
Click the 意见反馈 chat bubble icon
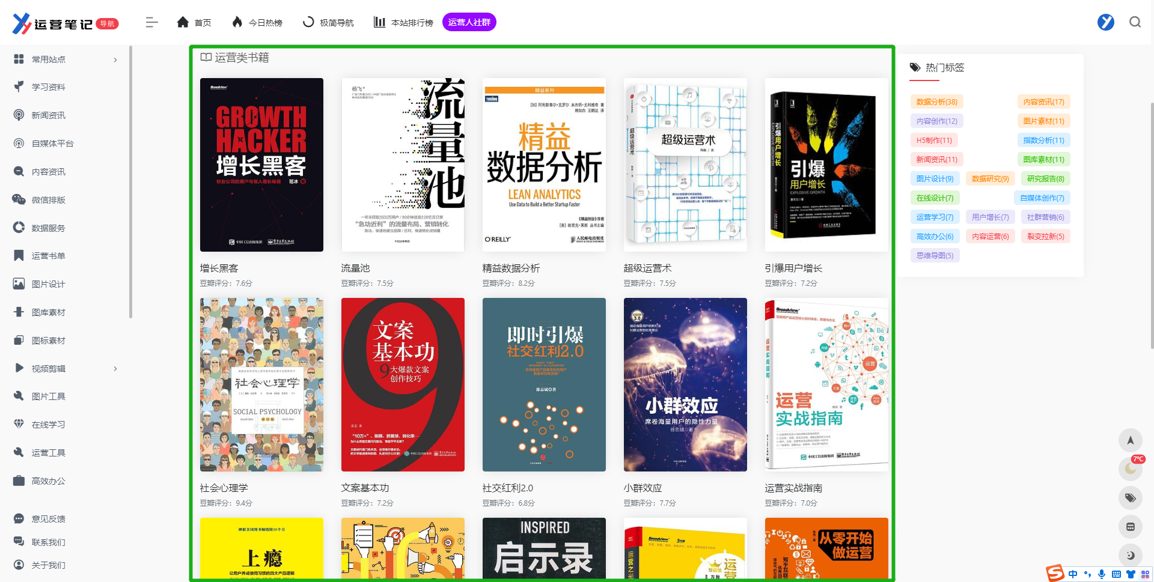19,518
